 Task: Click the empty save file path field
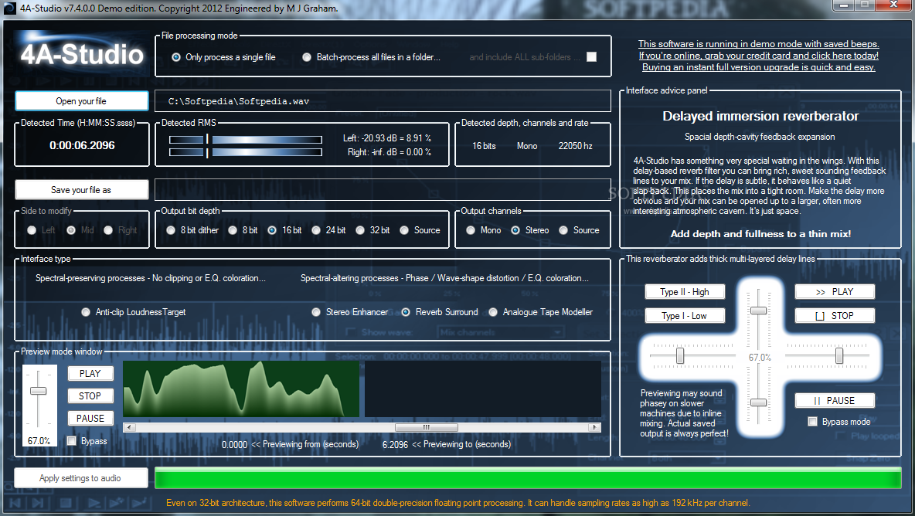point(383,189)
